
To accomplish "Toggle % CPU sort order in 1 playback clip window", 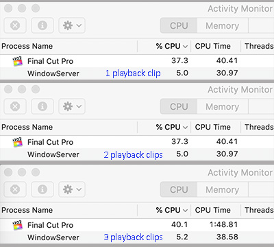I will [172, 46].
